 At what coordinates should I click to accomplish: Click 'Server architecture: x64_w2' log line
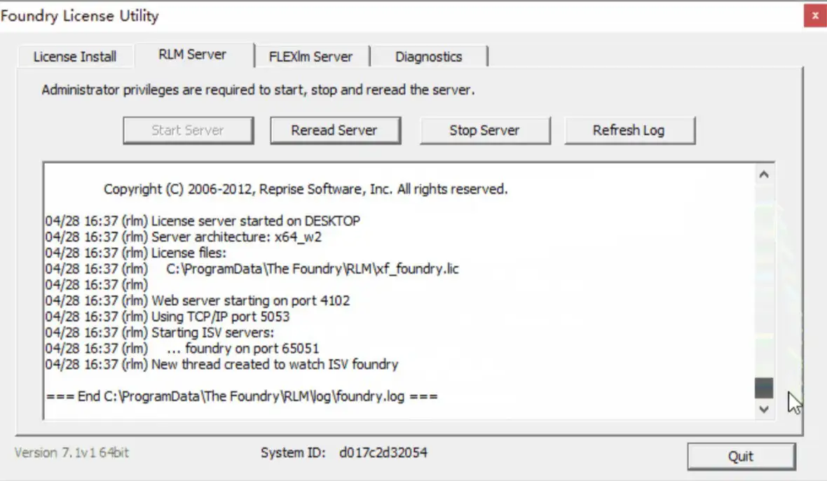coord(183,237)
